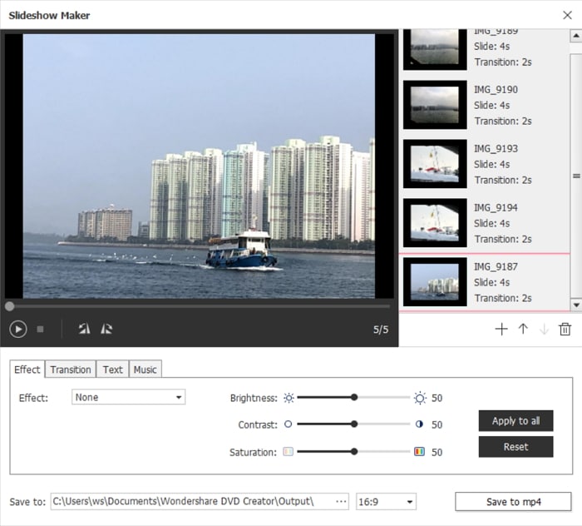Screen dimensions: 582x526
Task: Move selected slide up arrow
Action: (523, 329)
